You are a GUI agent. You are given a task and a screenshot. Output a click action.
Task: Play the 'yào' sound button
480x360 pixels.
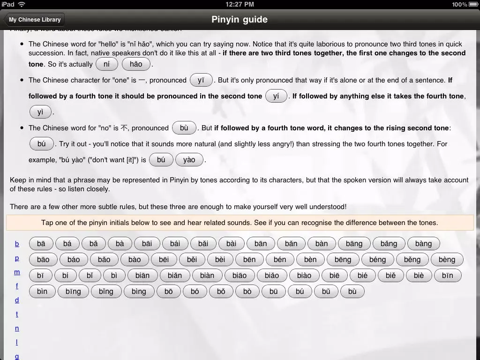189,159
